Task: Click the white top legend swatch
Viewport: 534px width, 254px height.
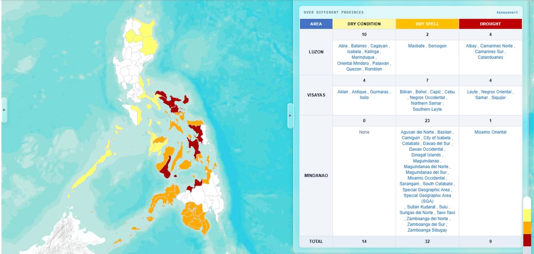Action: pos(527,203)
